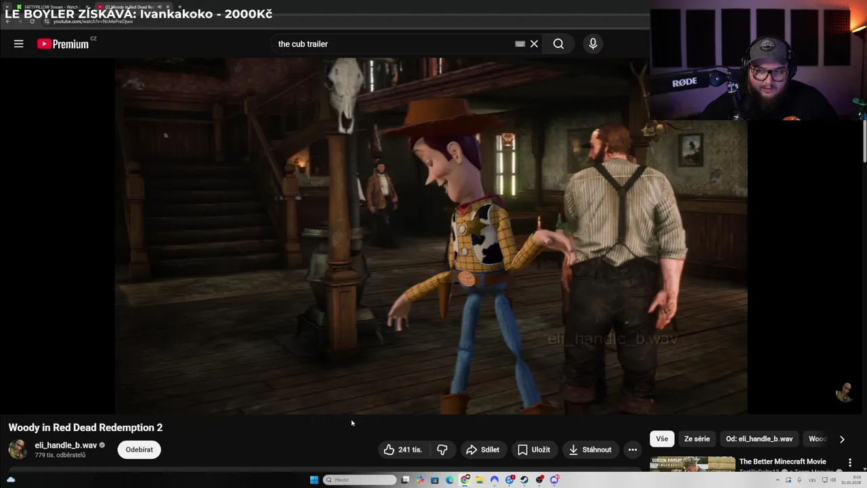Open the taskbar clock and date

pos(851,480)
